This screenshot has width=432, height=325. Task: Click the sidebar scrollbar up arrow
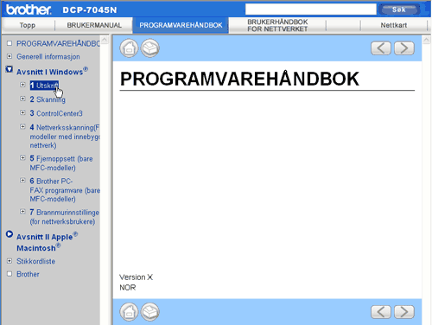105,40
